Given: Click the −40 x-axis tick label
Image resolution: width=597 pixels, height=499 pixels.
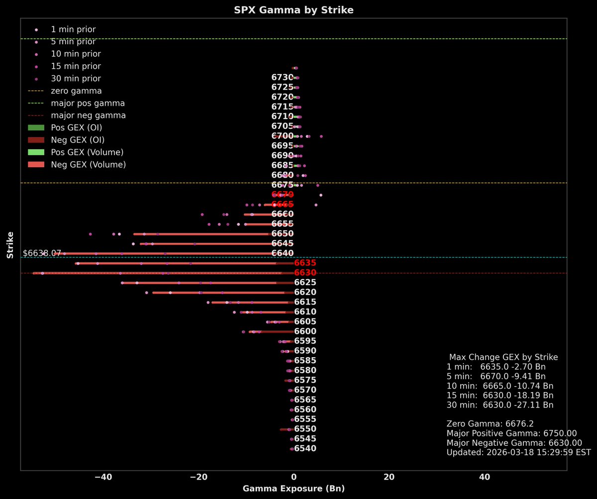Looking at the screenshot, I should 103,477.
